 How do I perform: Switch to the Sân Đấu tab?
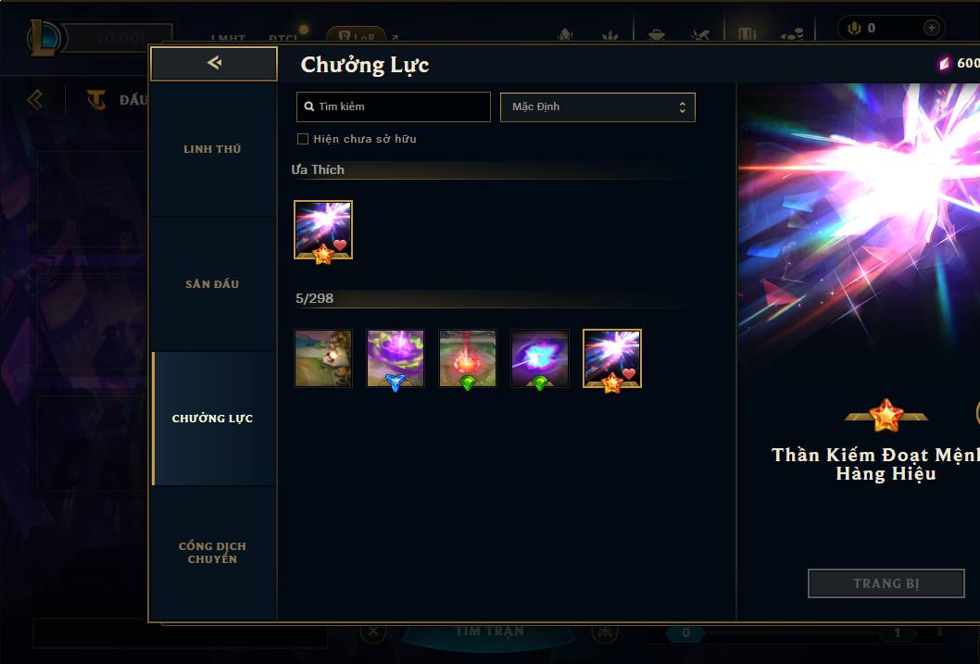click(212, 284)
